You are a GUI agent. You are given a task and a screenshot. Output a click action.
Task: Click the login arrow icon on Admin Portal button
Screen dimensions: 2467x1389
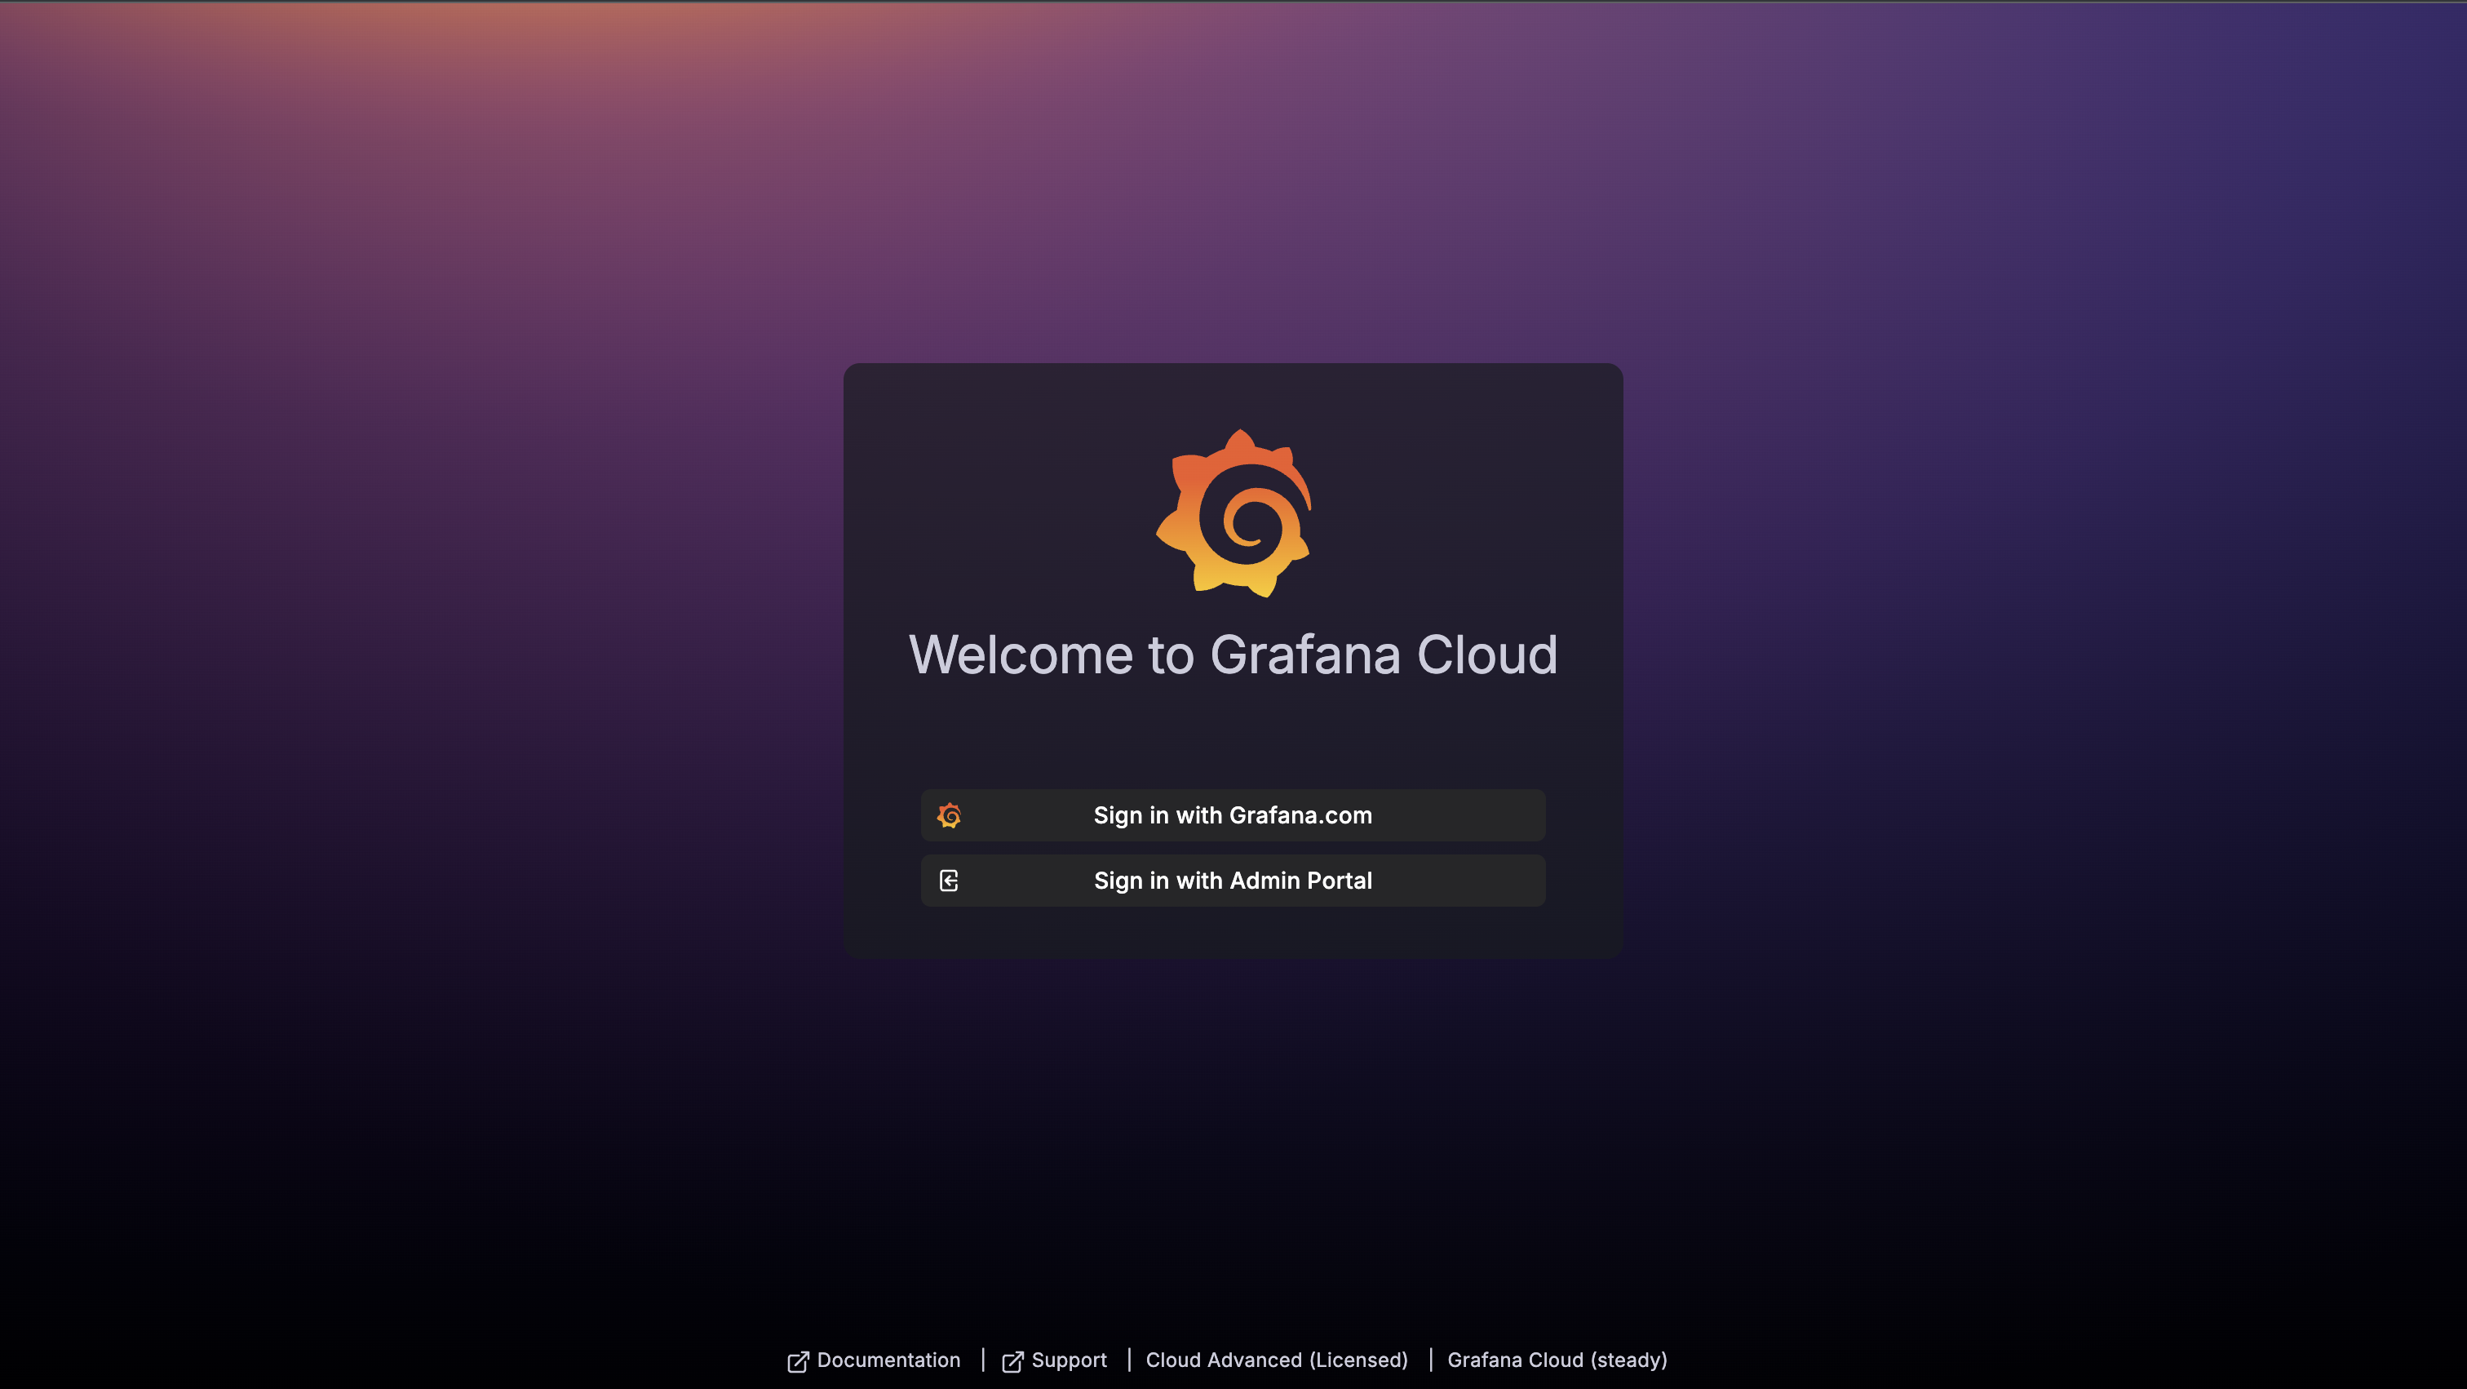pos(949,881)
